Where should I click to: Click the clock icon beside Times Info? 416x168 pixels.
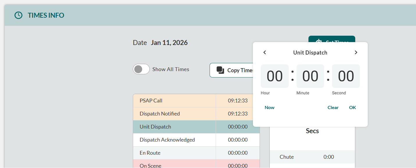(x=18, y=15)
